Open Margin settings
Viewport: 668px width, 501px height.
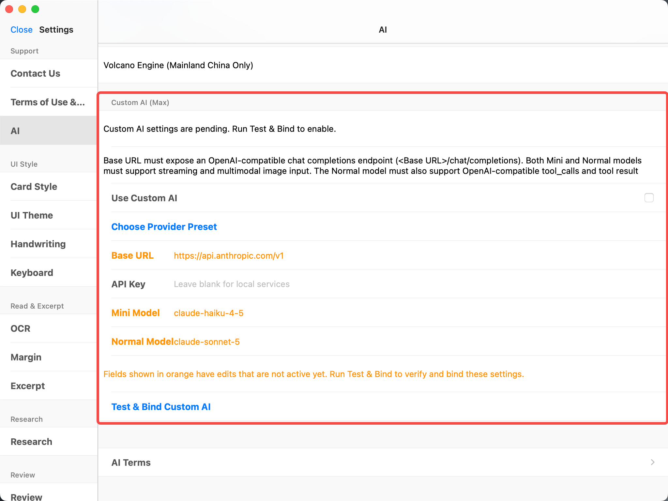pyautogui.click(x=49, y=357)
